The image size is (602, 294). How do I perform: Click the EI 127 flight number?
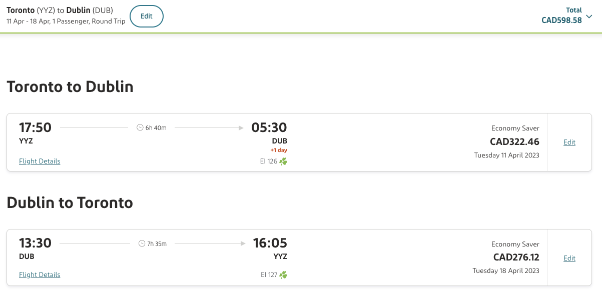[269, 274]
